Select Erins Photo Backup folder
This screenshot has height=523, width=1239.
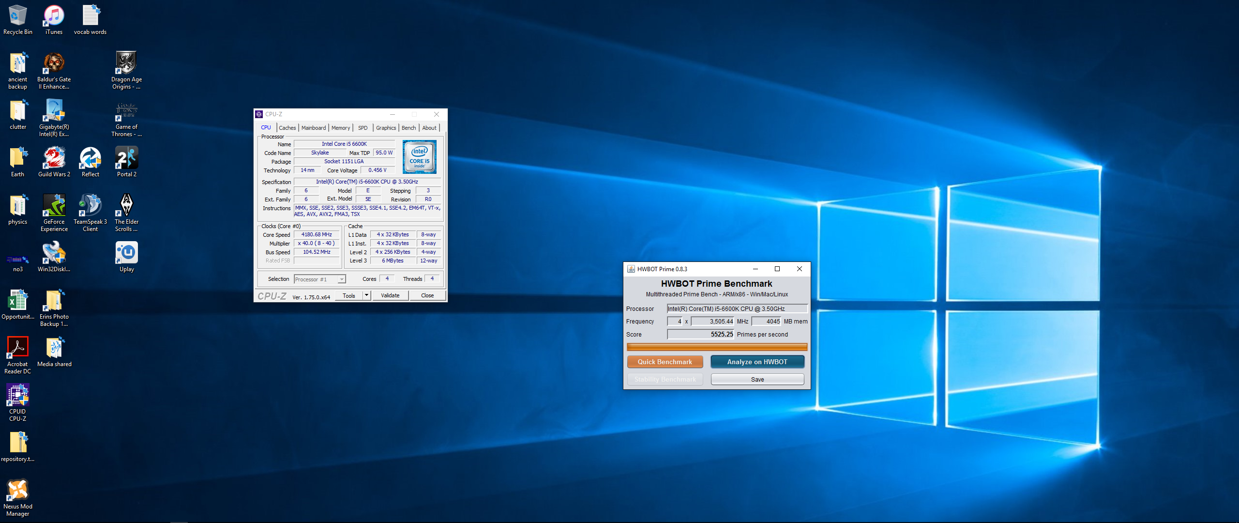coord(54,308)
